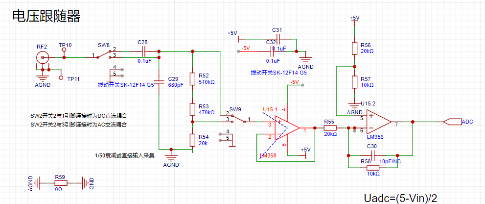Click pin 7 label on U15.2 output
485x204 pixels.
pyautogui.click(x=396, y=125)
